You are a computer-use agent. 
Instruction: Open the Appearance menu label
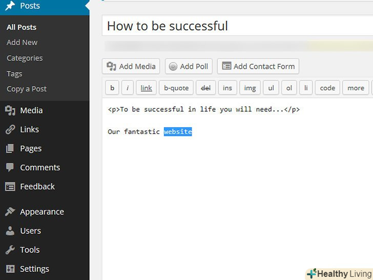pyautogui.click(x=42, y=212)
